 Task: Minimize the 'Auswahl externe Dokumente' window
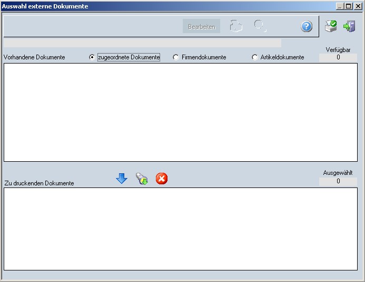[x=340, y=6]
